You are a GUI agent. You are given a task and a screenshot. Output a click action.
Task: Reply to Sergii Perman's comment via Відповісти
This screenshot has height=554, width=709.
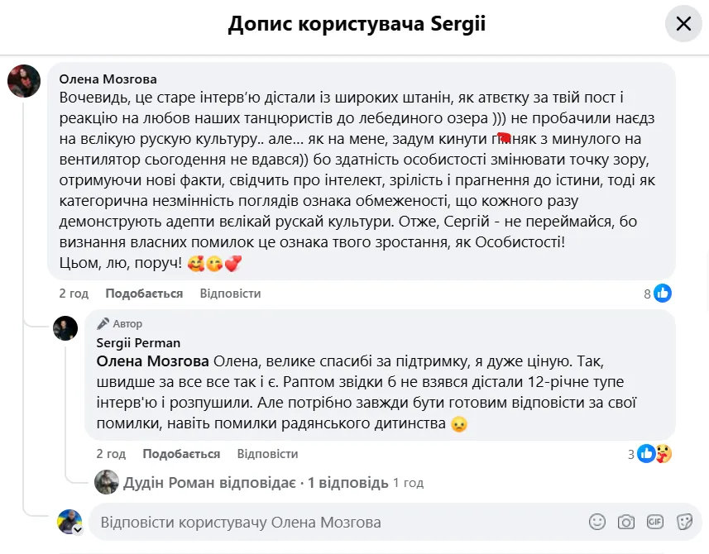(x=267, y=454)
